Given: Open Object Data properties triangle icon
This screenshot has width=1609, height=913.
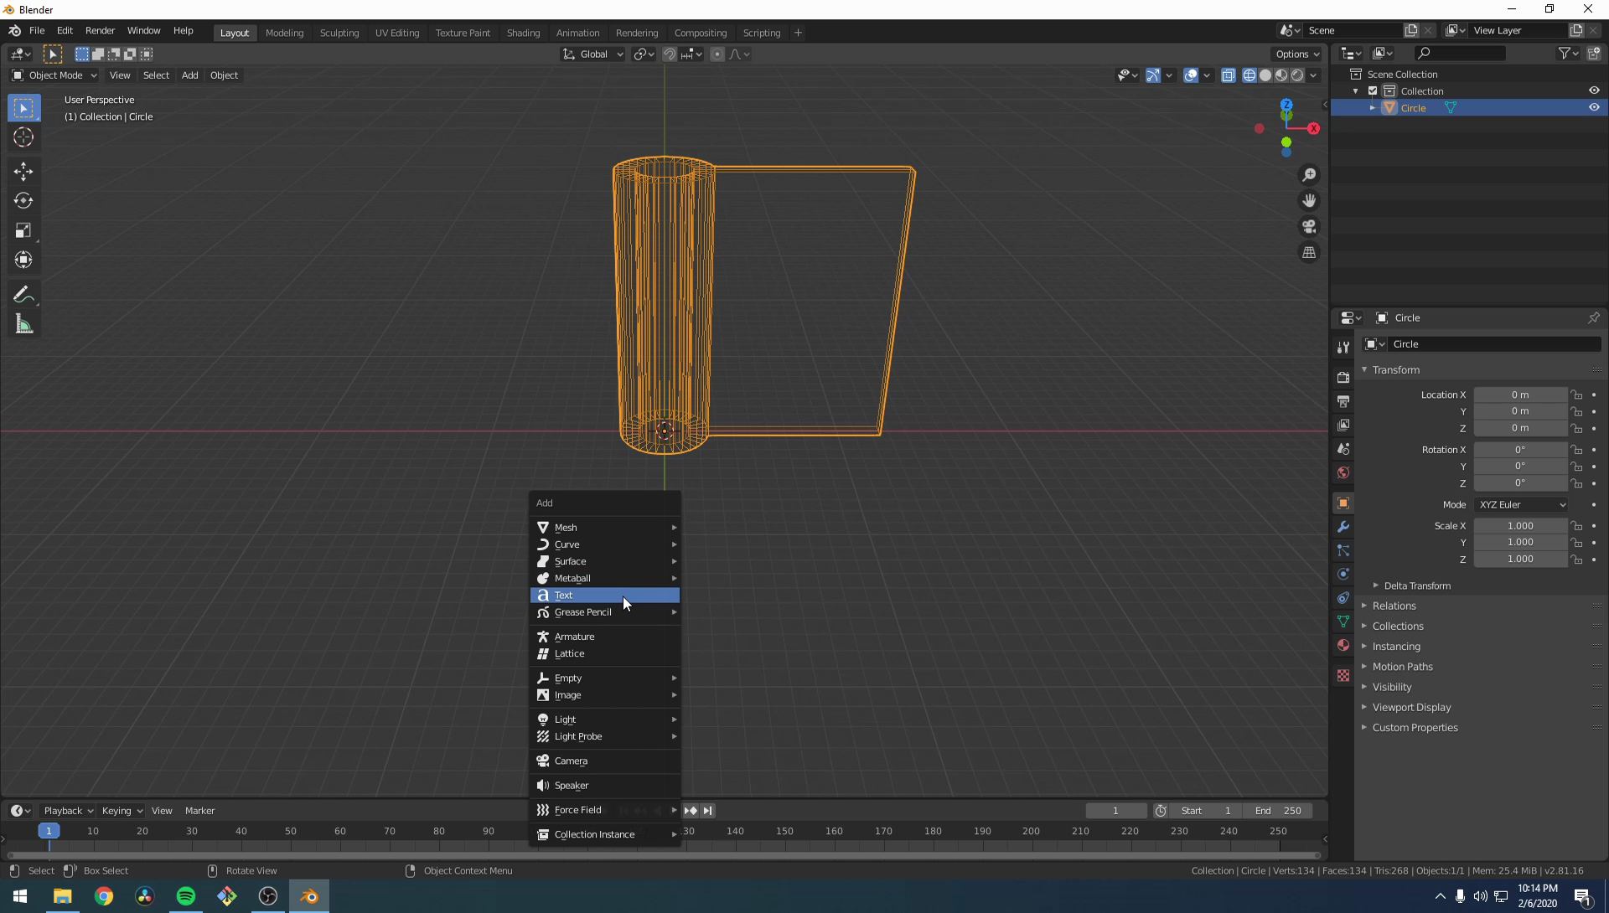Looking at the screenshot, I should tap(1343, 622).
